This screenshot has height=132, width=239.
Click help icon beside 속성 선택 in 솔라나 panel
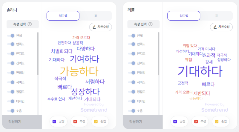(30, 24)
